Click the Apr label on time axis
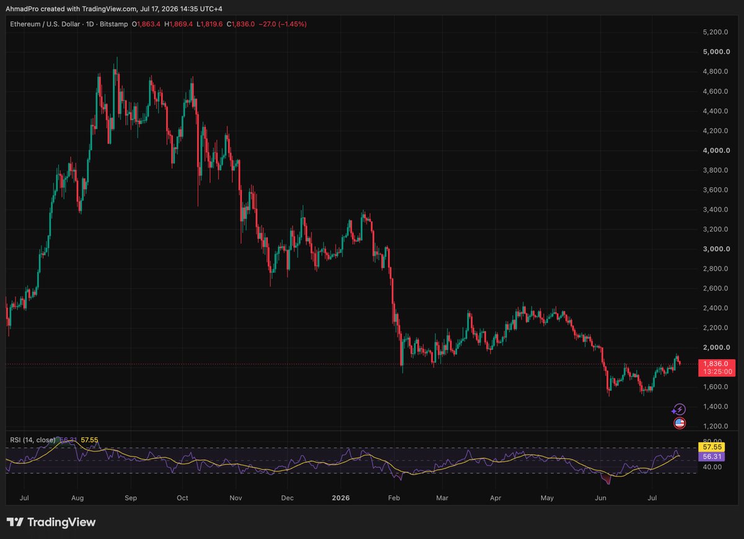This screenshot has width=744, height=539. pos(495,497)
